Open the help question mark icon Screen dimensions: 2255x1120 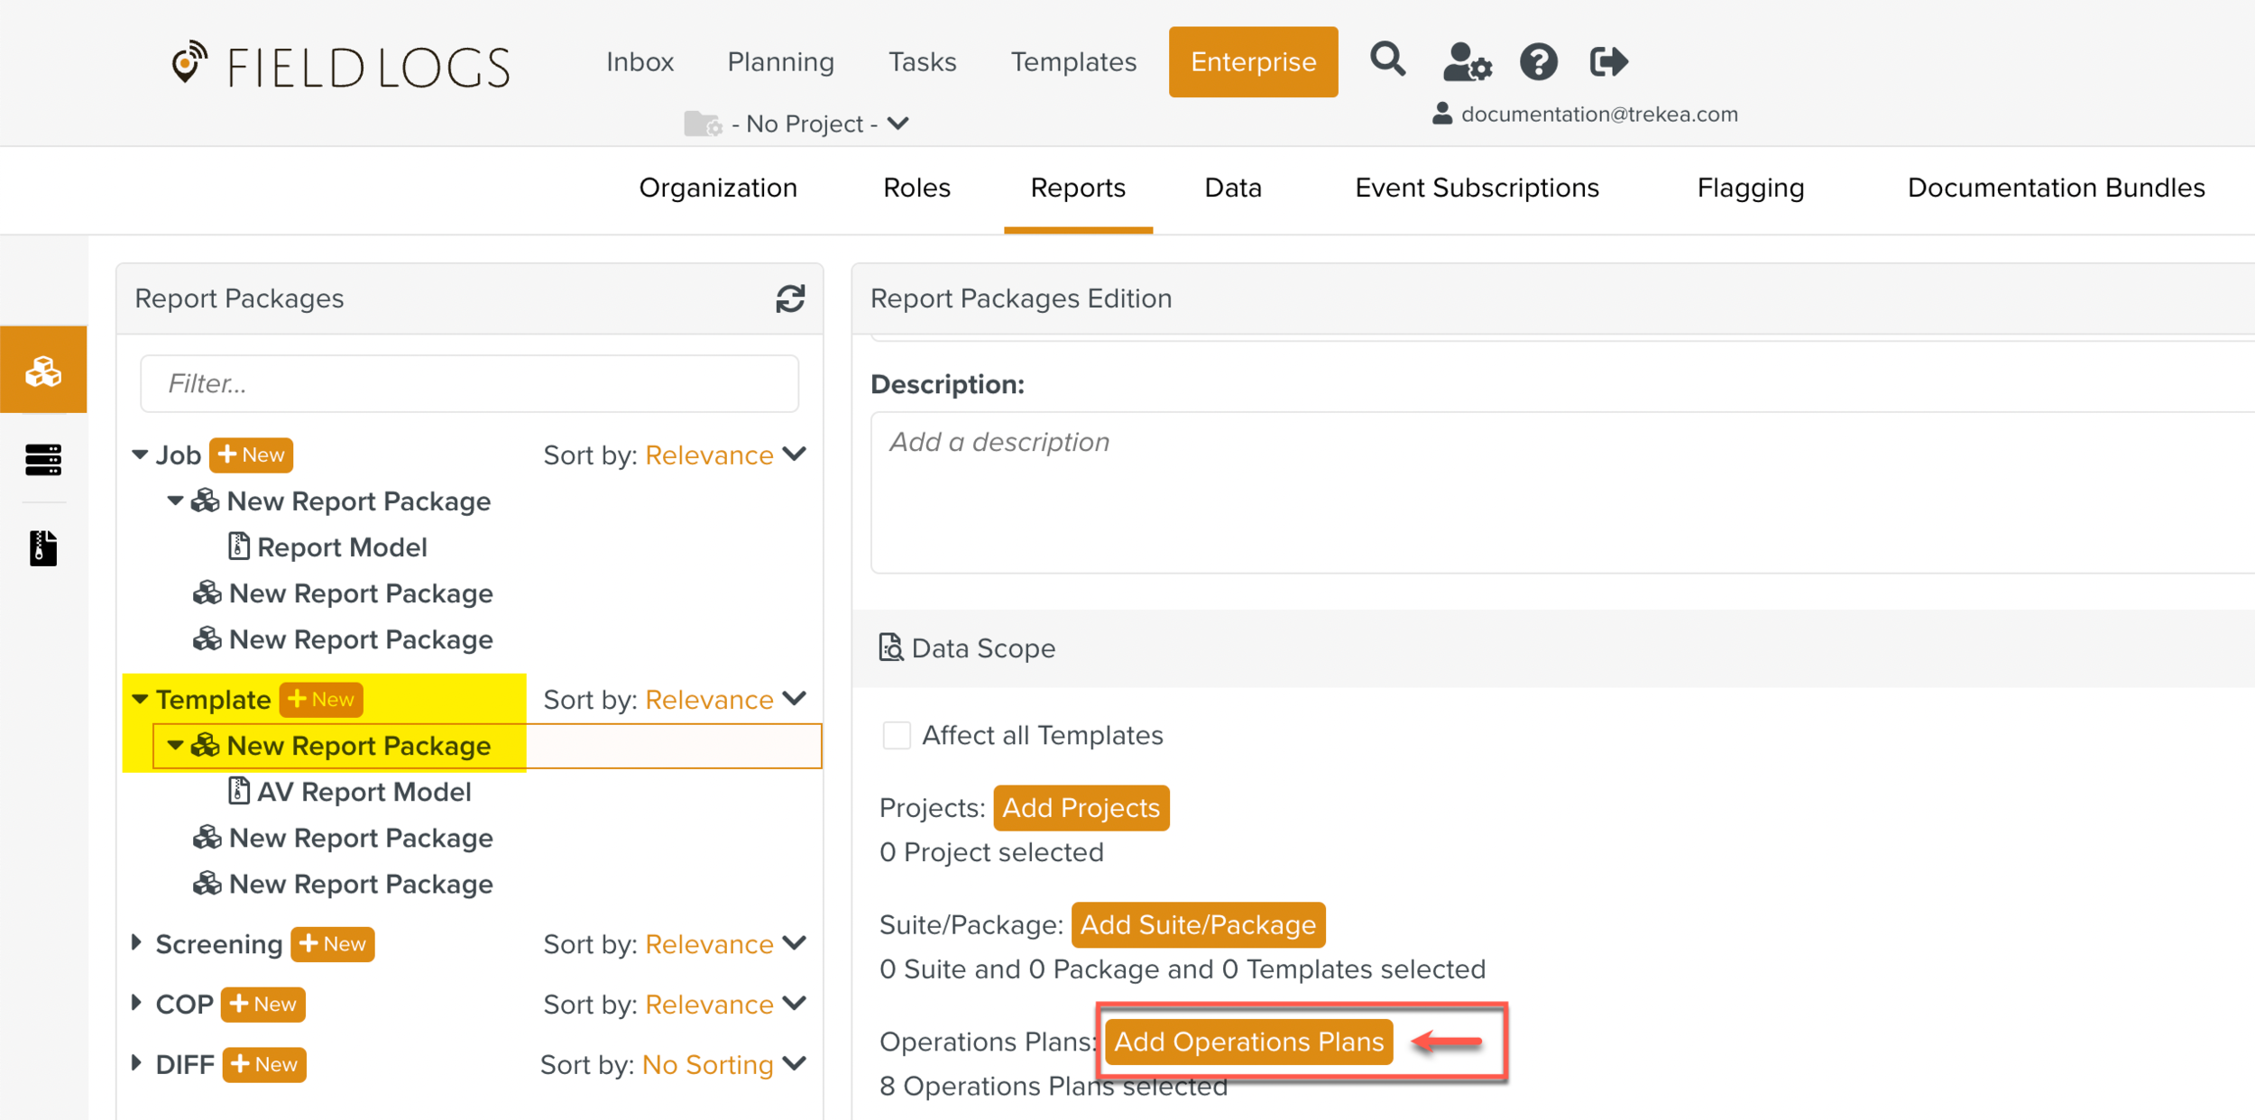tap(1538, 62)
